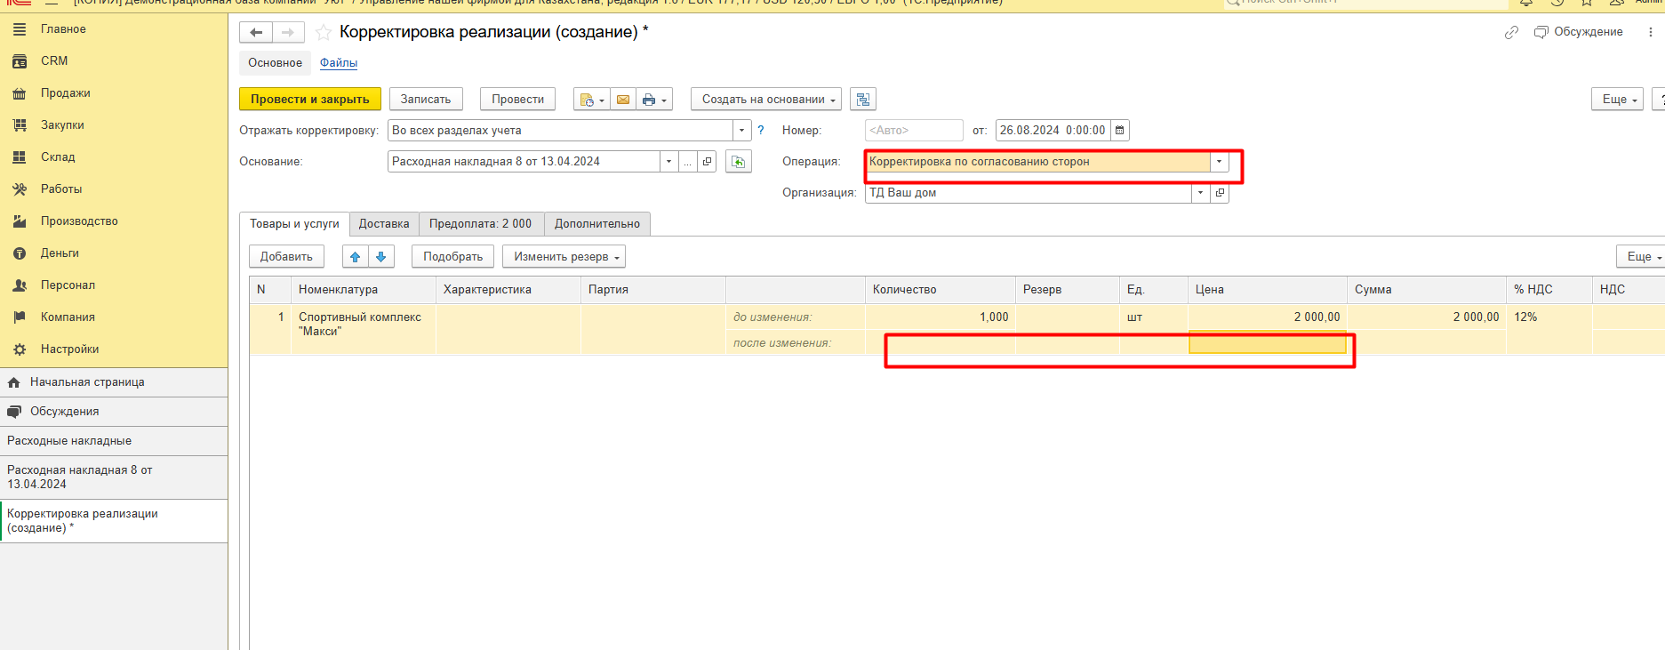Open the Файлы link

pyautogui.click(x=339, y=63)
